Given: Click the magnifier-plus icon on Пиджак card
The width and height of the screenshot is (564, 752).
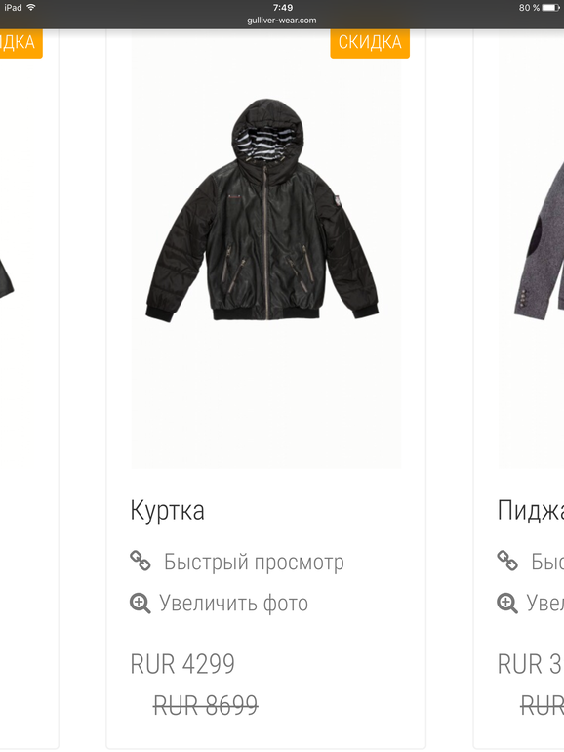Looking at the screenshot, I should (x=507, y=604).
